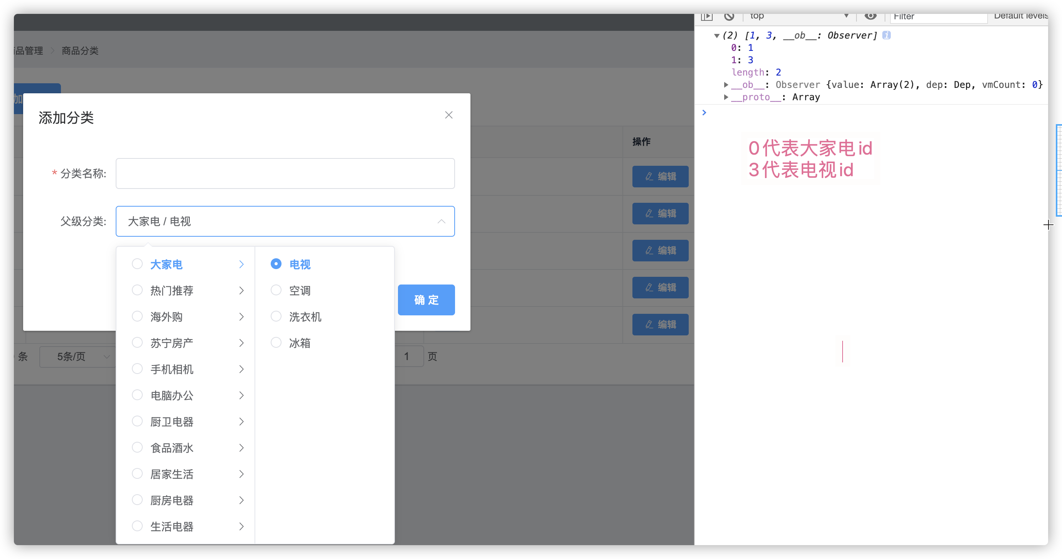Select the 苏宁房产 radio button
The width and height of the screenshot is (1062, 559).
137,343
